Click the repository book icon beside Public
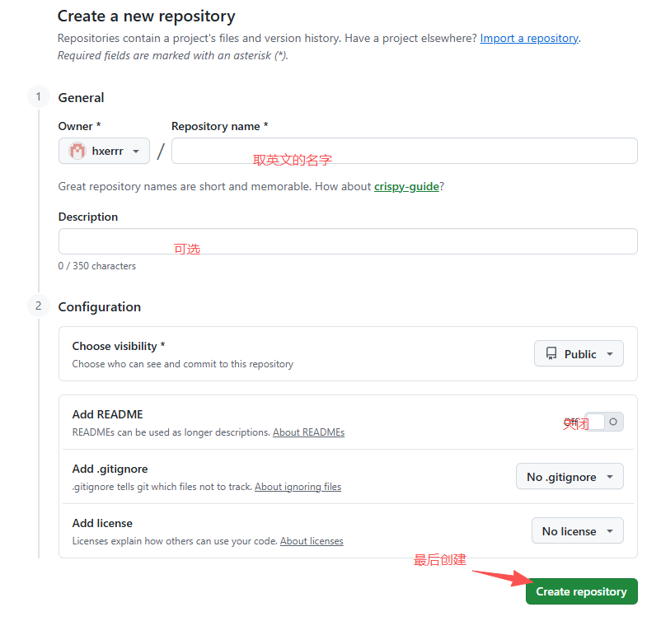This screenshot has height=621, width=661. tap(551, 353)
